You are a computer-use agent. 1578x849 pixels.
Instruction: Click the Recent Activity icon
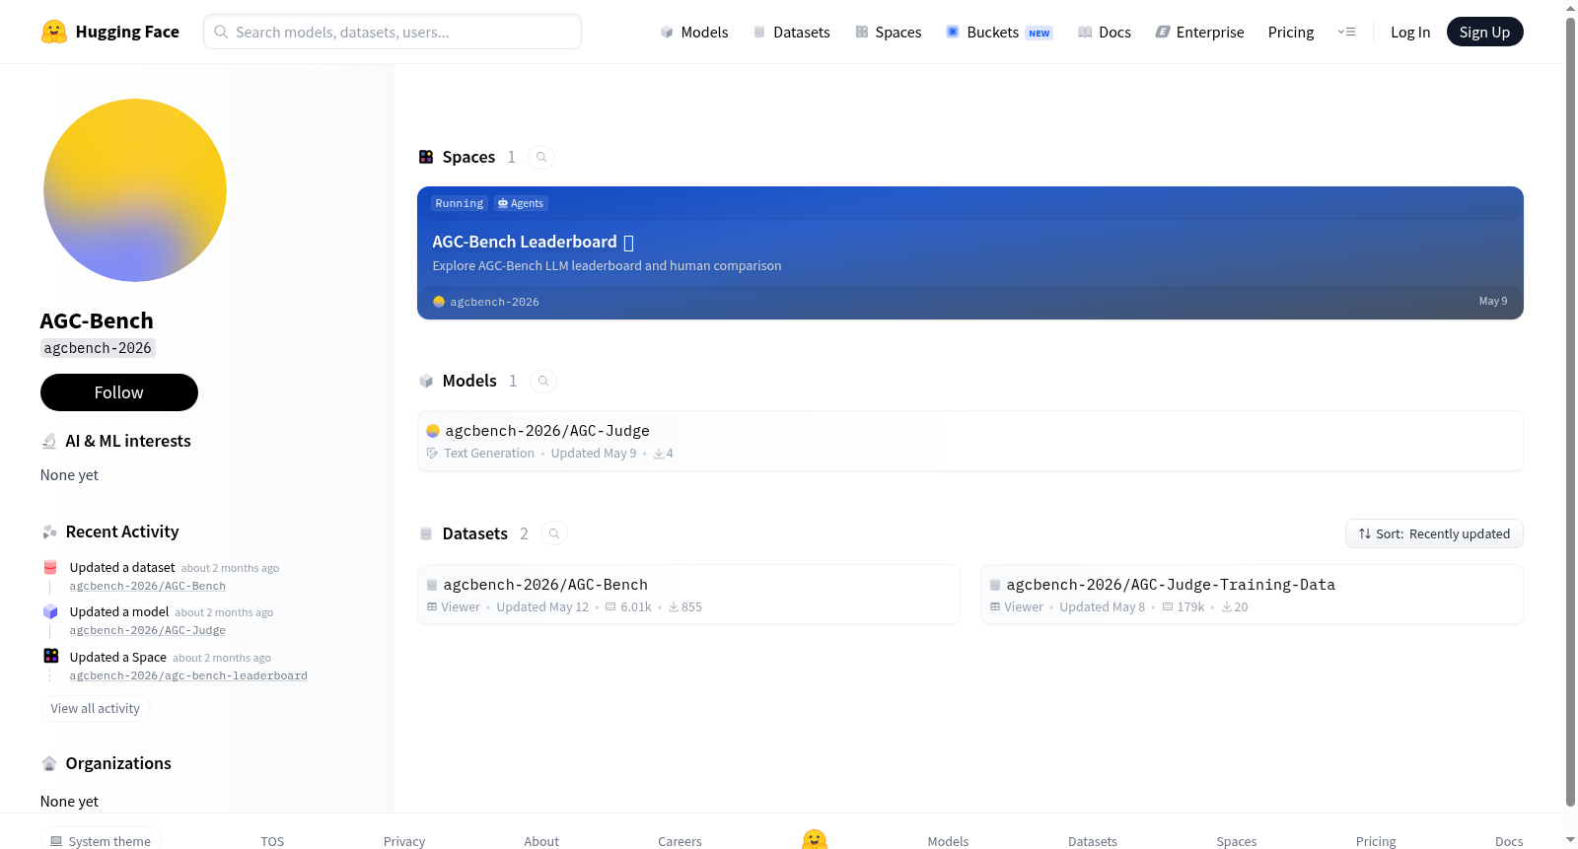49,531
